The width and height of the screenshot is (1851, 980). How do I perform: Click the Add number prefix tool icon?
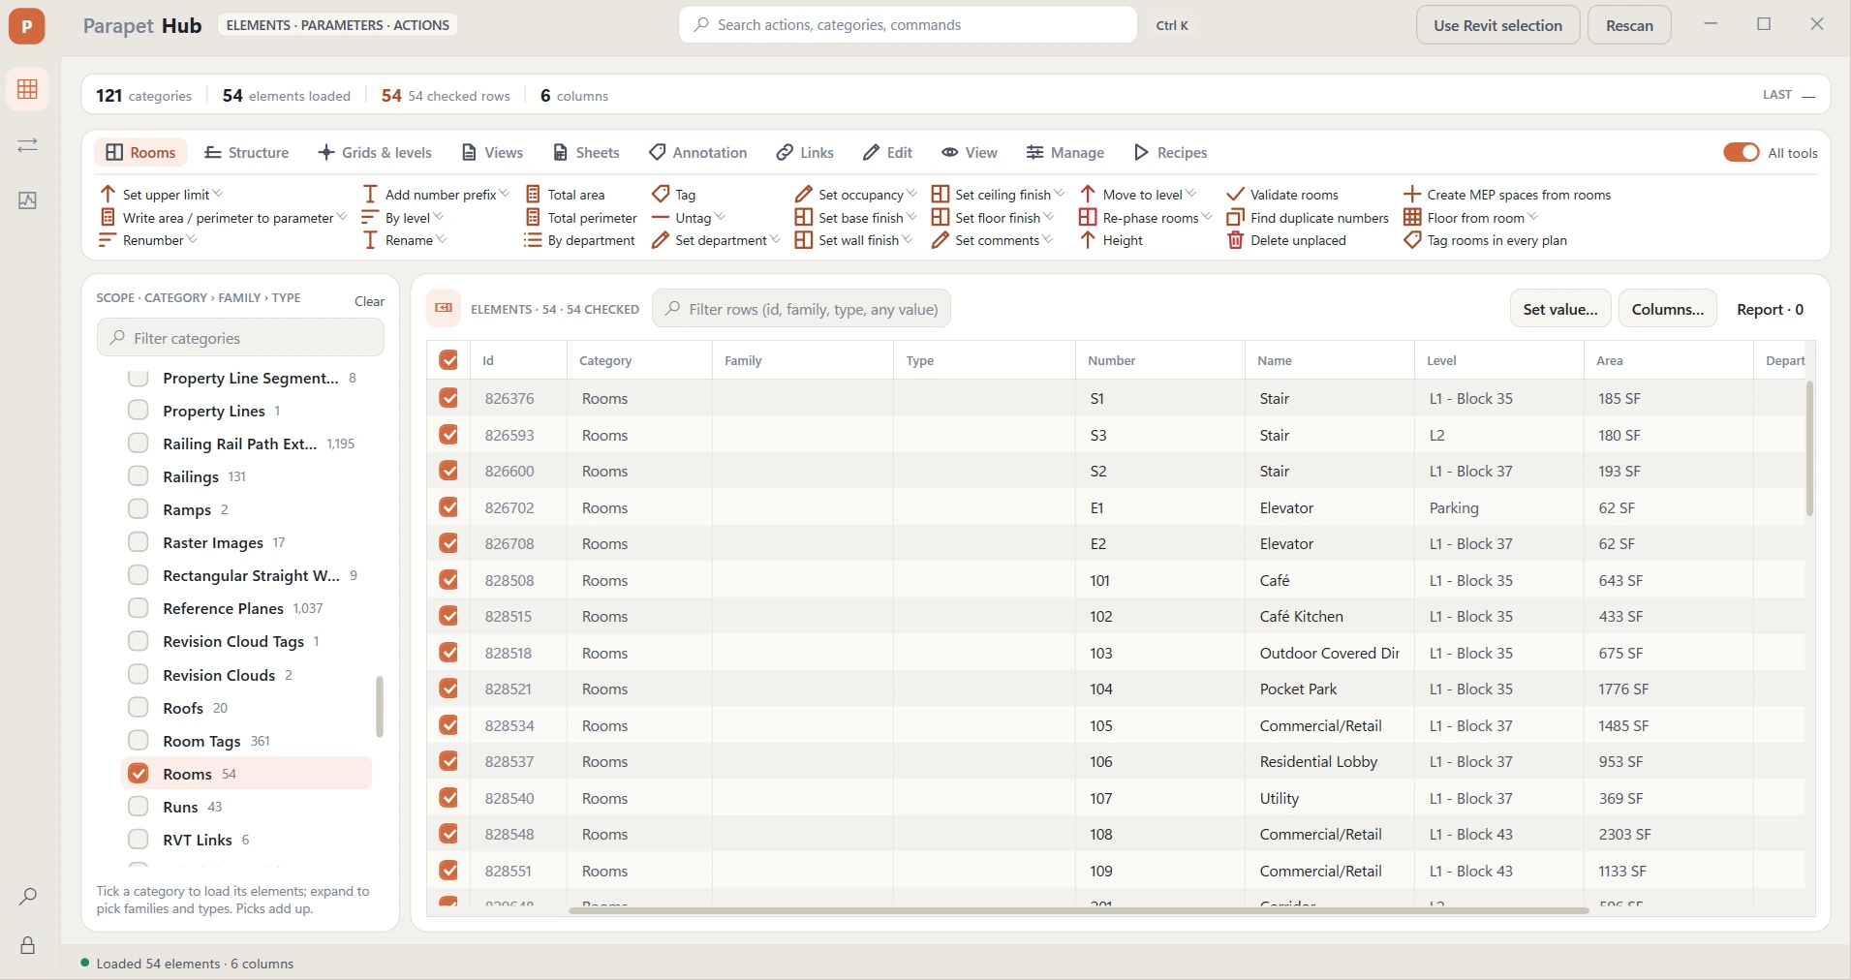click(x=370, y=195)
